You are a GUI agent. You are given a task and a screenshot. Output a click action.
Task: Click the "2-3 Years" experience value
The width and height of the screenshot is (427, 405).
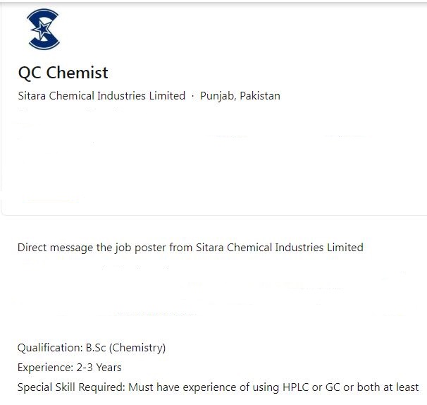(99, 368)
